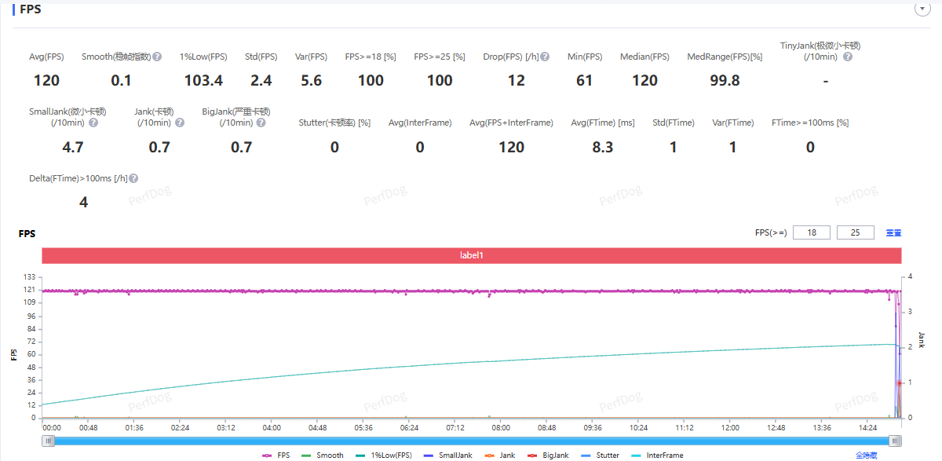Click help icon beside Drop(FPS) [/h]
This screenshot has height=461, width=942.
(545, 57)
